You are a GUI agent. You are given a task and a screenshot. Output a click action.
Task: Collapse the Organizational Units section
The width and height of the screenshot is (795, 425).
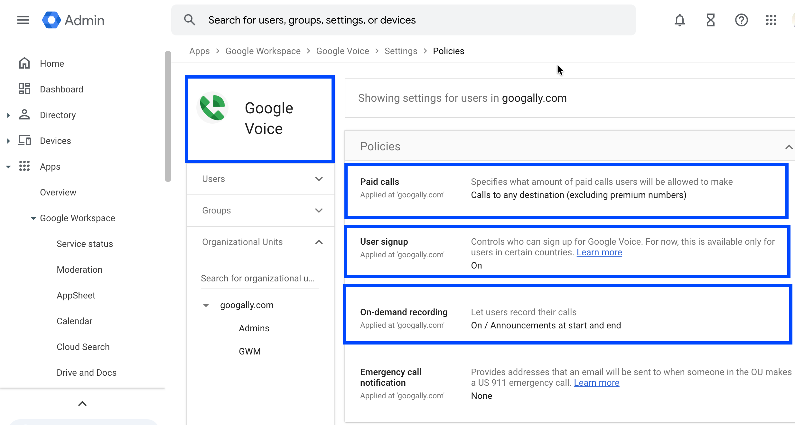tap(319, 242)
